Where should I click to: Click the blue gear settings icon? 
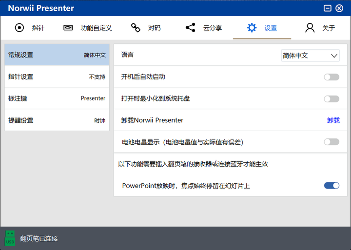pos(252,28)
